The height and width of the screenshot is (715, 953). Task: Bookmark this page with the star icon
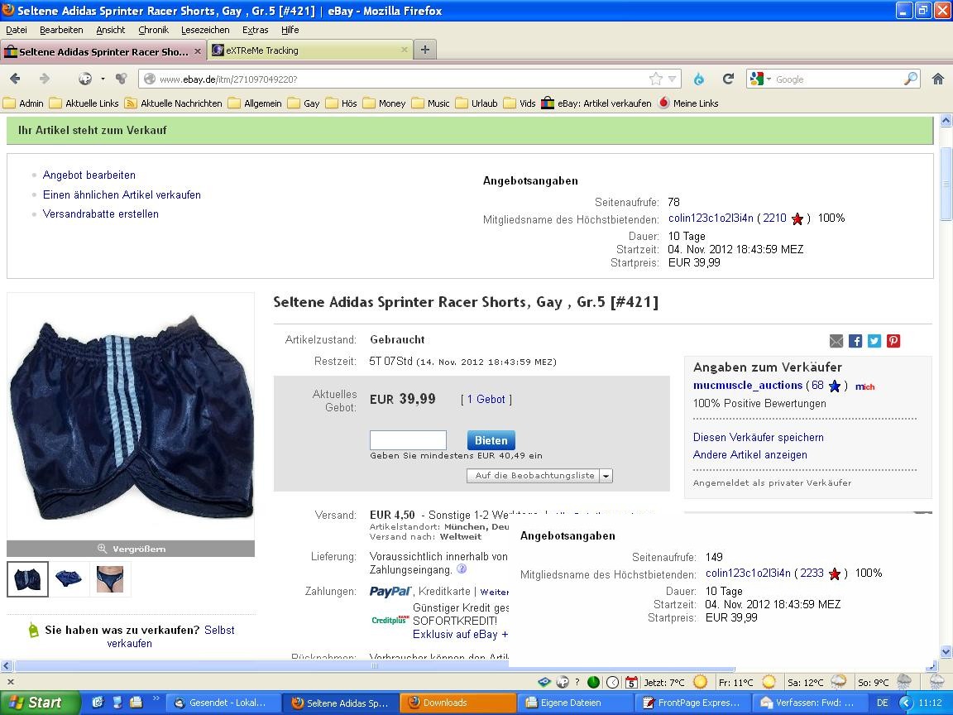coord(656,79)
